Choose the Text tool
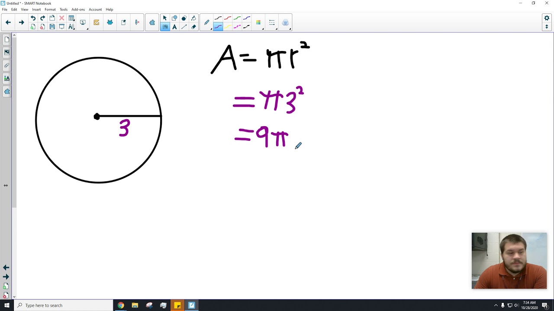The height and width of the screenshot is (311, 554). pyautogui.click(x=174, y=27)
